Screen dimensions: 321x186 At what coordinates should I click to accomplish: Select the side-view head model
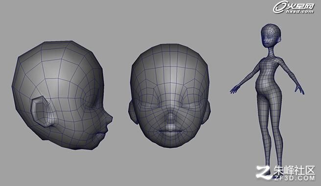tap(62, 95)
